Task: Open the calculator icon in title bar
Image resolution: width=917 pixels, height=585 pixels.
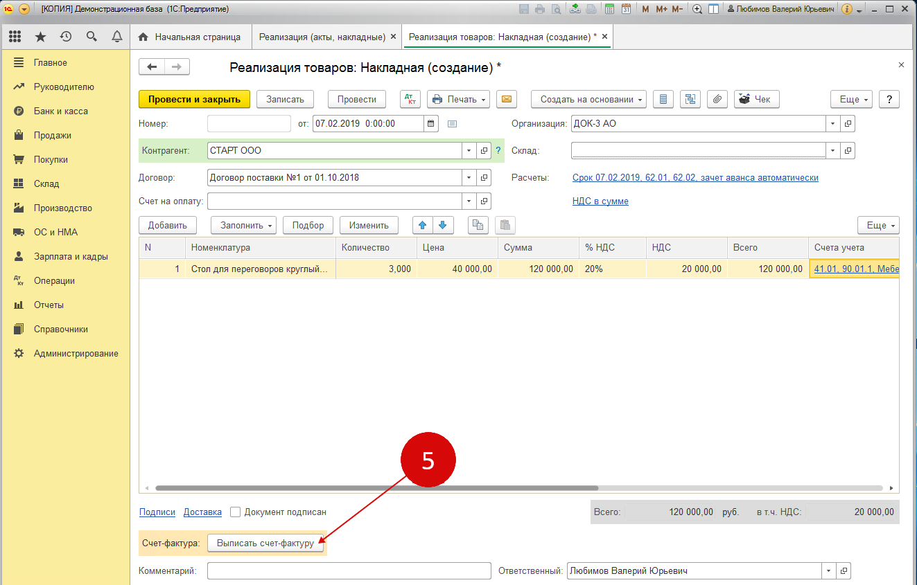Action: click(609, 9)
